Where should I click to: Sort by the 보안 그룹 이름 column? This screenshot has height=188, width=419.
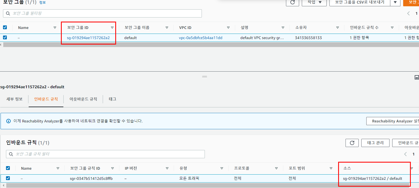pyautogui.click(x=167, y=28)
